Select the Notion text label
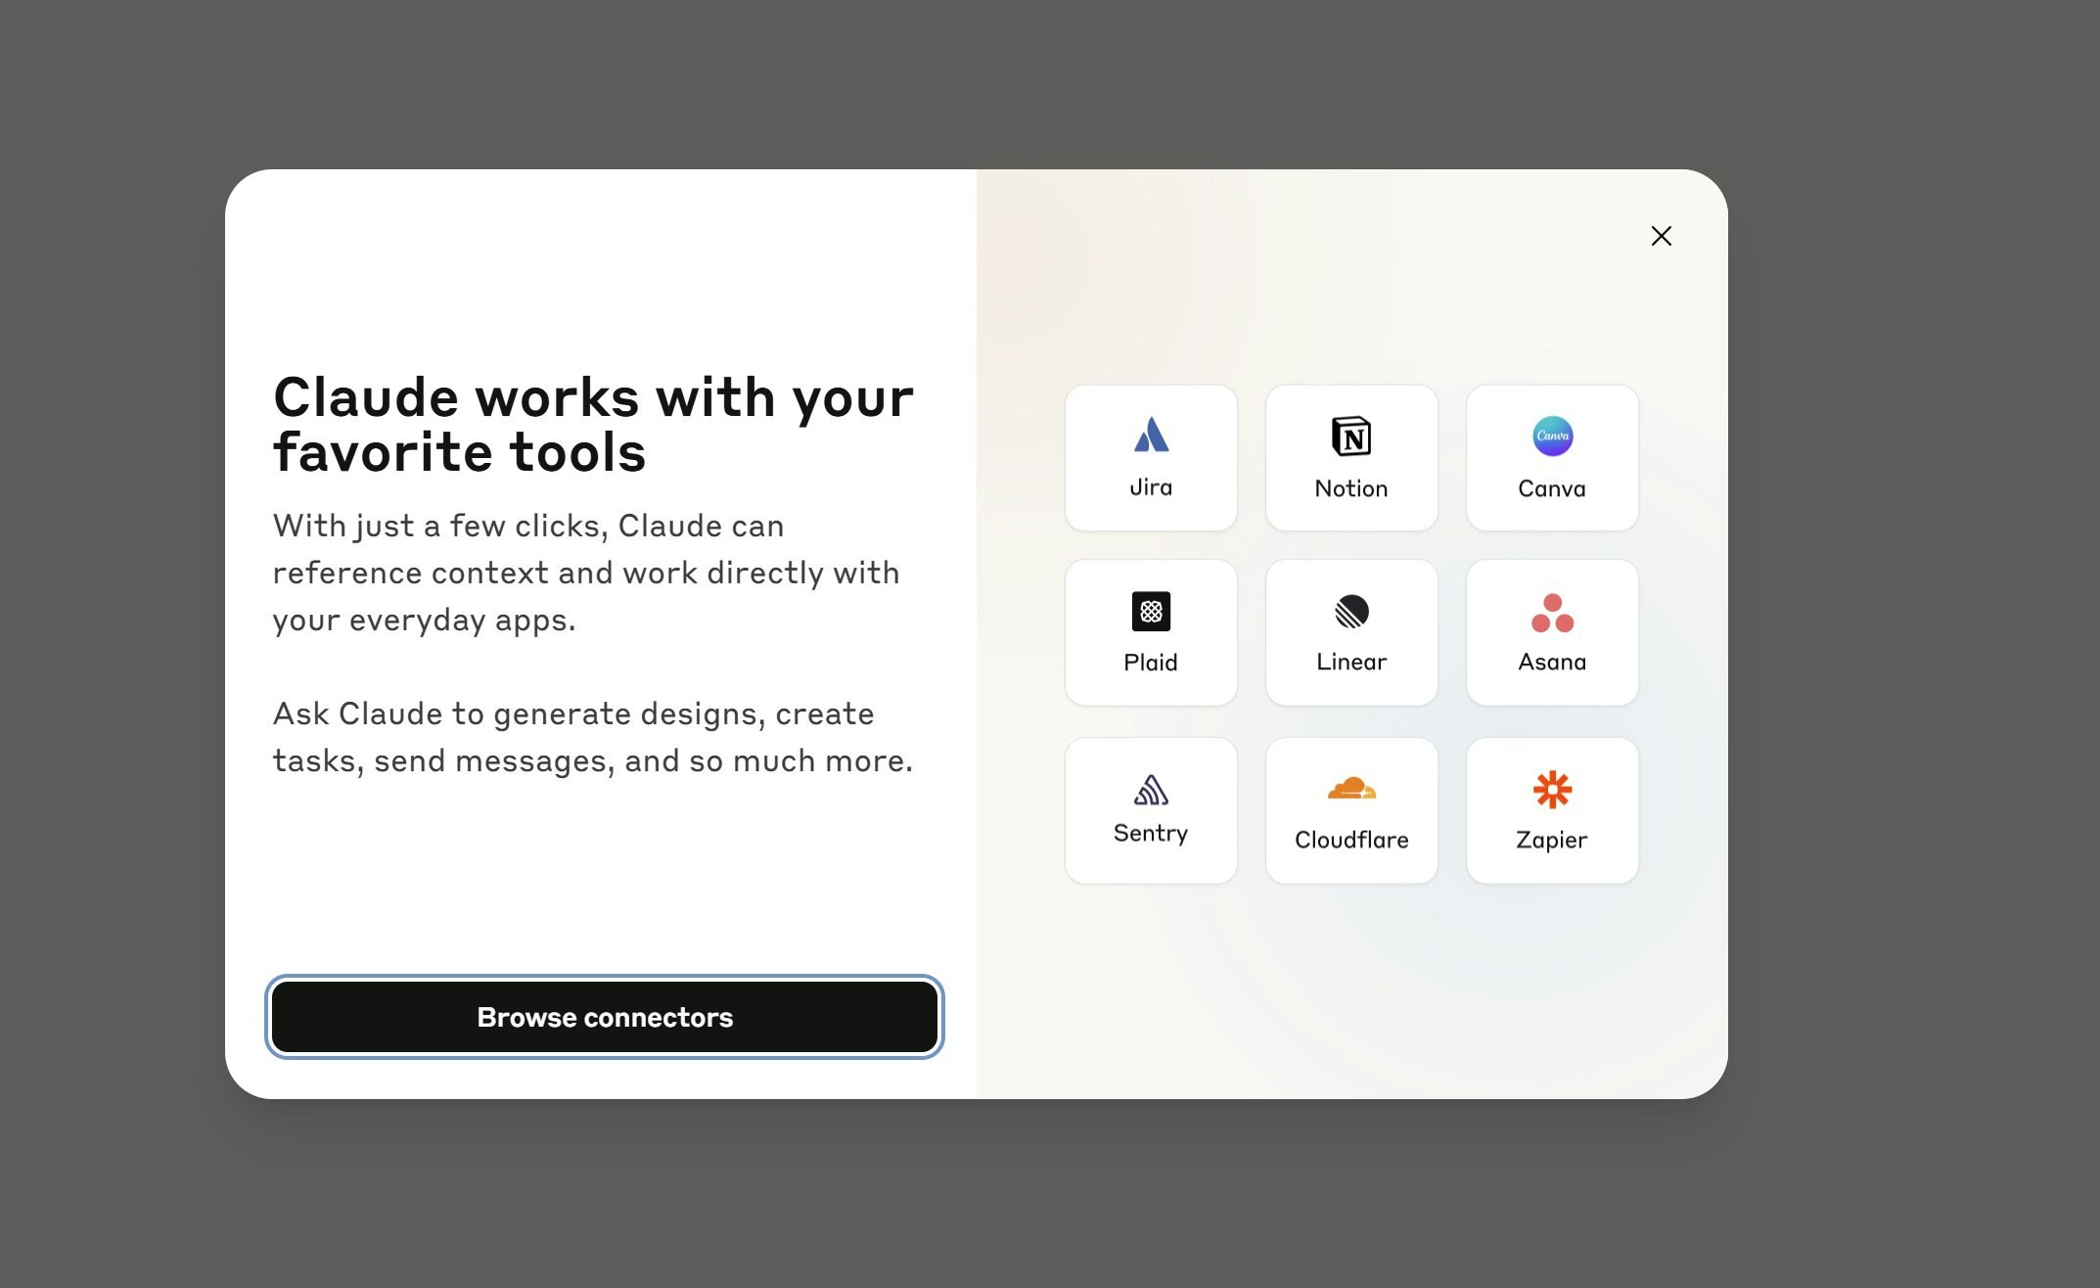Screen dimensions: 2100x1288 point(1351,488)
